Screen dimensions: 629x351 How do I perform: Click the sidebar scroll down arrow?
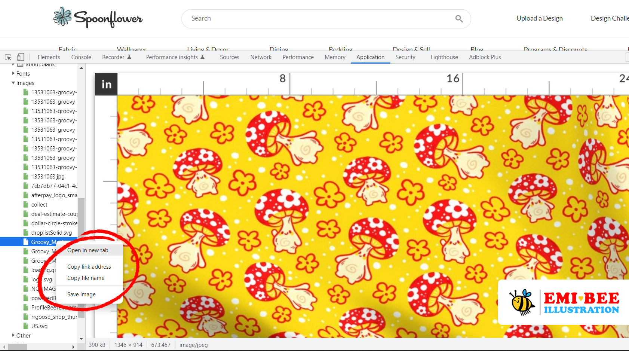click(81, 339)
